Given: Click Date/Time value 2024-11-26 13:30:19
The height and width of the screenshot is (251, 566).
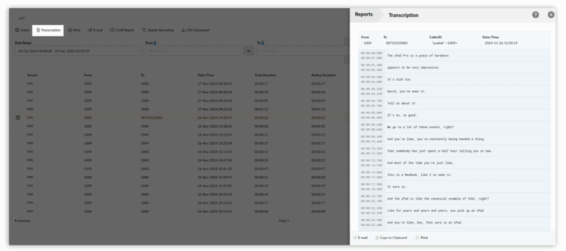Looking at the screenshot, I should coord(501,43).
